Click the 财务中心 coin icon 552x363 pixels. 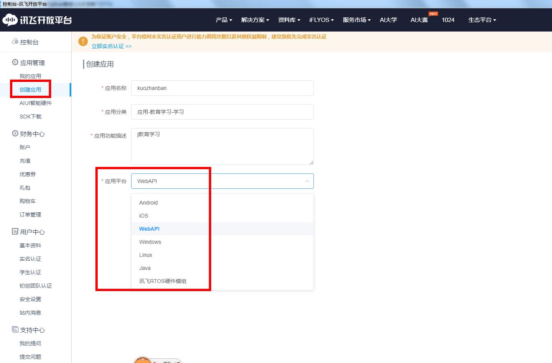pyautogui.click(x=15, y=133)
